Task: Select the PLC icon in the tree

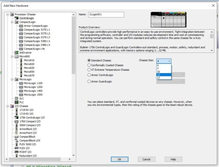Action: tap(17, 102)
